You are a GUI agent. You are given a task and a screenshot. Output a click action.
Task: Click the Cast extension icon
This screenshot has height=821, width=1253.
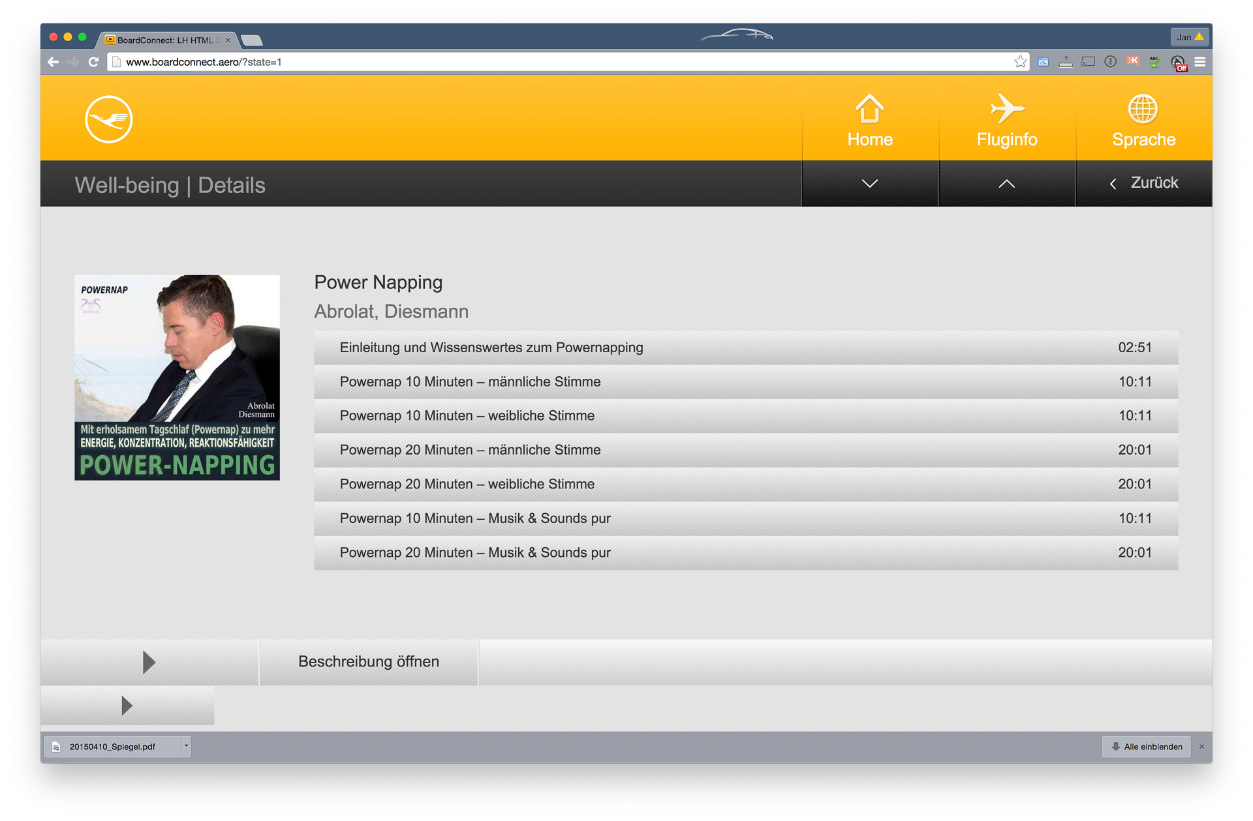click(x=1088, y=62)
